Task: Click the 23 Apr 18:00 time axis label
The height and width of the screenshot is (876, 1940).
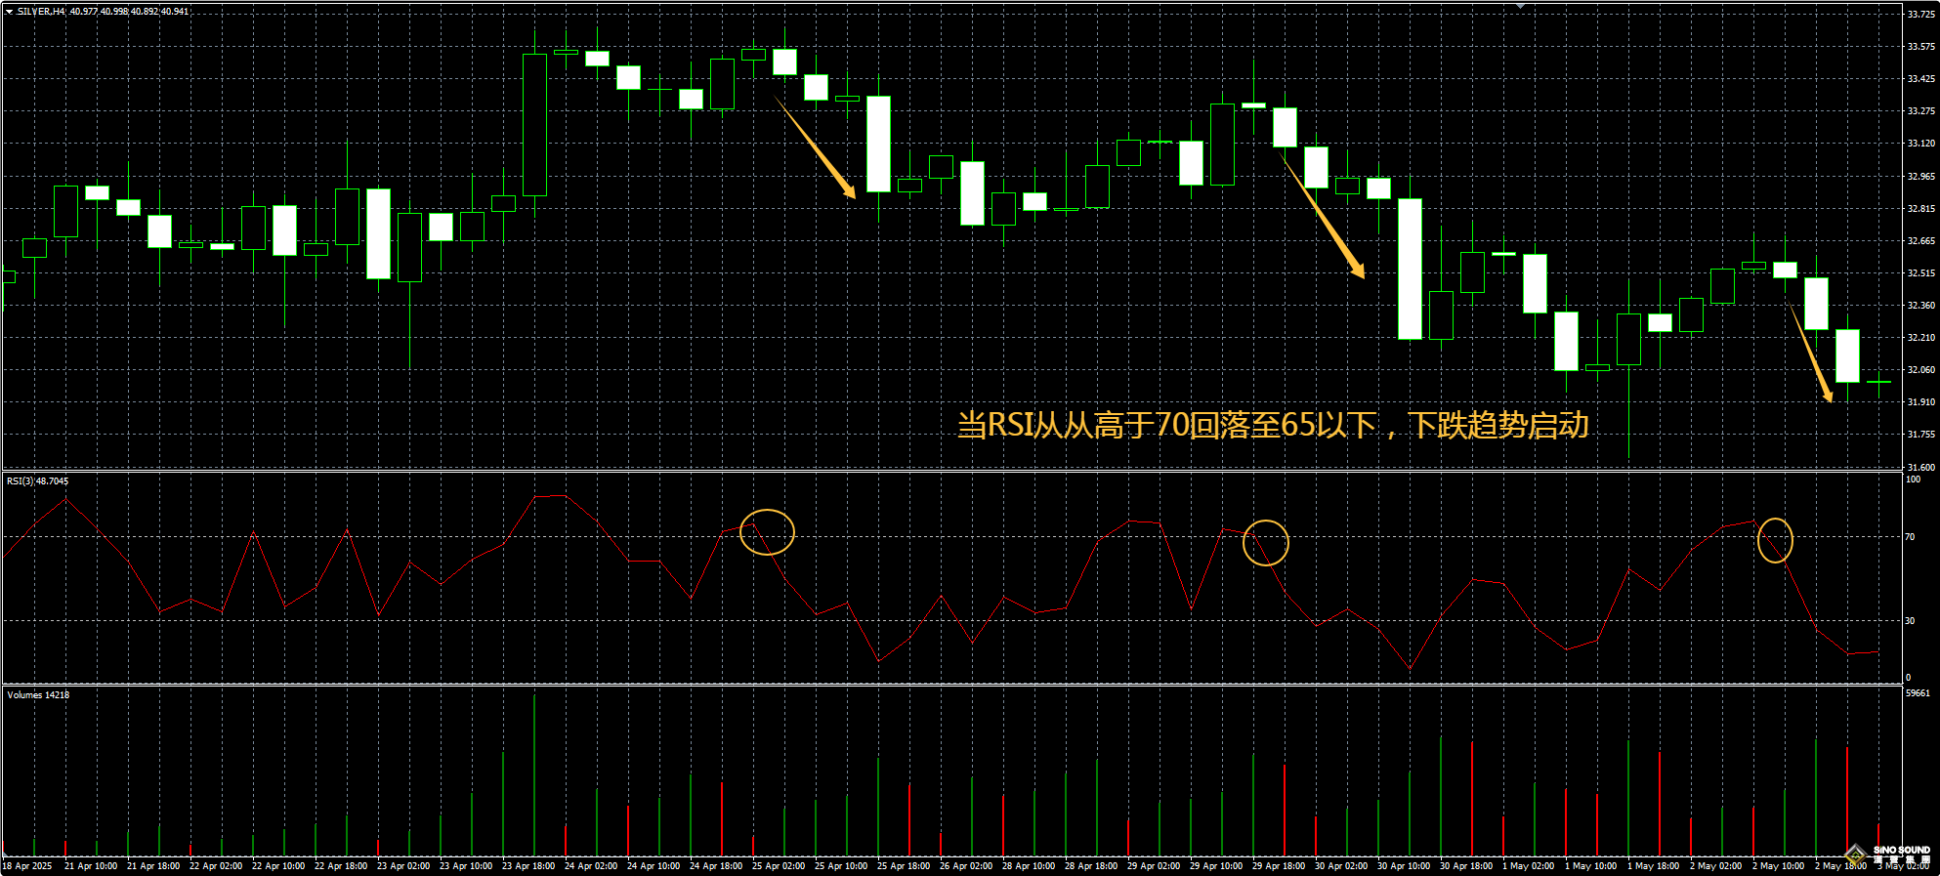Action: (x=528, y=866)
